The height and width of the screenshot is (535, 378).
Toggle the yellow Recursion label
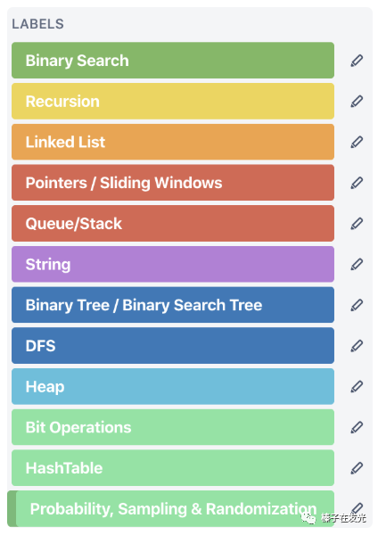(x=173, y=102)
